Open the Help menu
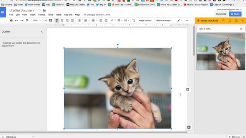Image resolution: width=246 pixels, height=138 pixels. pos(77,15)
